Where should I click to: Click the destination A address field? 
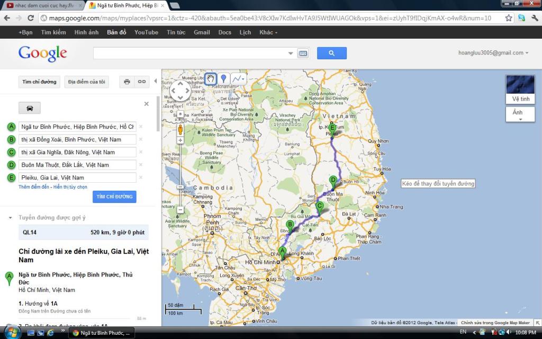pos(77,127)
